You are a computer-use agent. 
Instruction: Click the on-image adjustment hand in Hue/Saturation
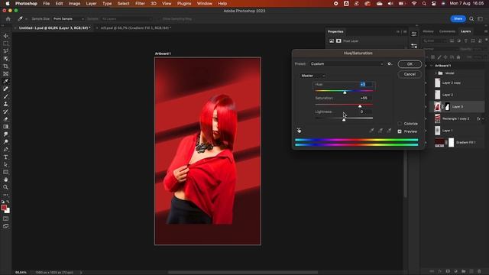[x=299, y=131]
